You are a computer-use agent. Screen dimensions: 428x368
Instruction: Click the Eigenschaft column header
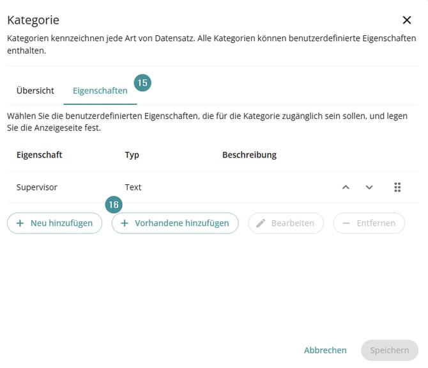40,155
